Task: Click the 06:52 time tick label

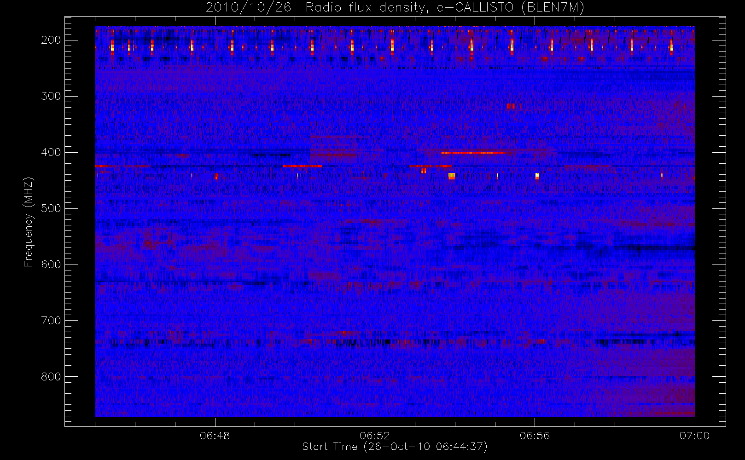Action: click(x=375, y=436)
